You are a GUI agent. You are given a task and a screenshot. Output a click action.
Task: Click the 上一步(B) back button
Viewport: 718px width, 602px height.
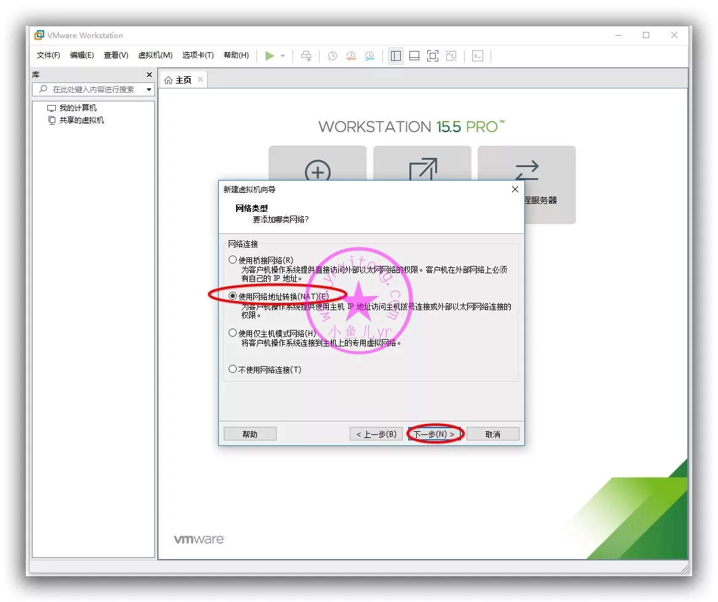click(x=376, y=434)
